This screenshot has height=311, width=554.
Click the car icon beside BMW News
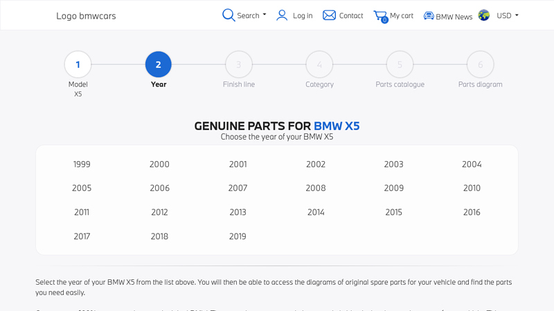click(x=429, y=16)
